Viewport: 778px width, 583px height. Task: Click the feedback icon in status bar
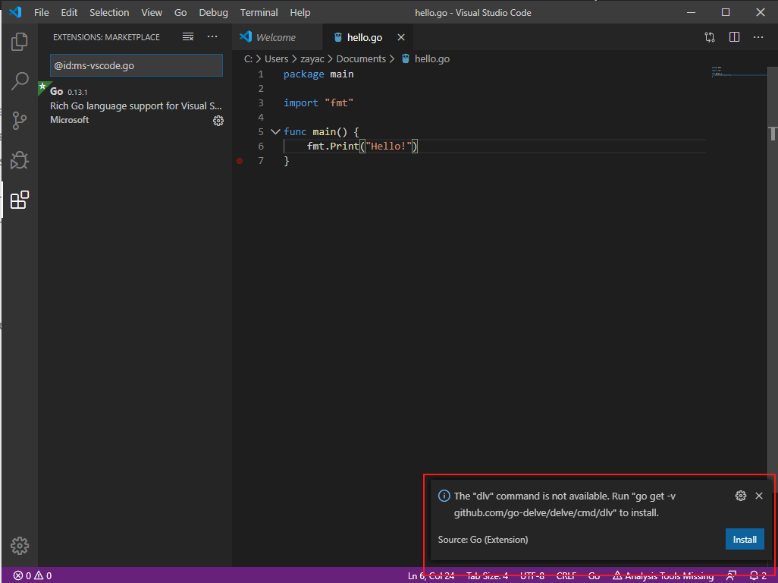[731, 575]
